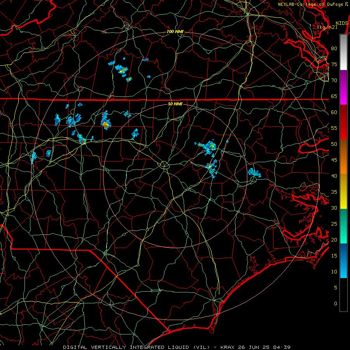Click the yellow segment of the color bar
The height and width of the screenshot is (350, 350).
(x=343, y=192)
